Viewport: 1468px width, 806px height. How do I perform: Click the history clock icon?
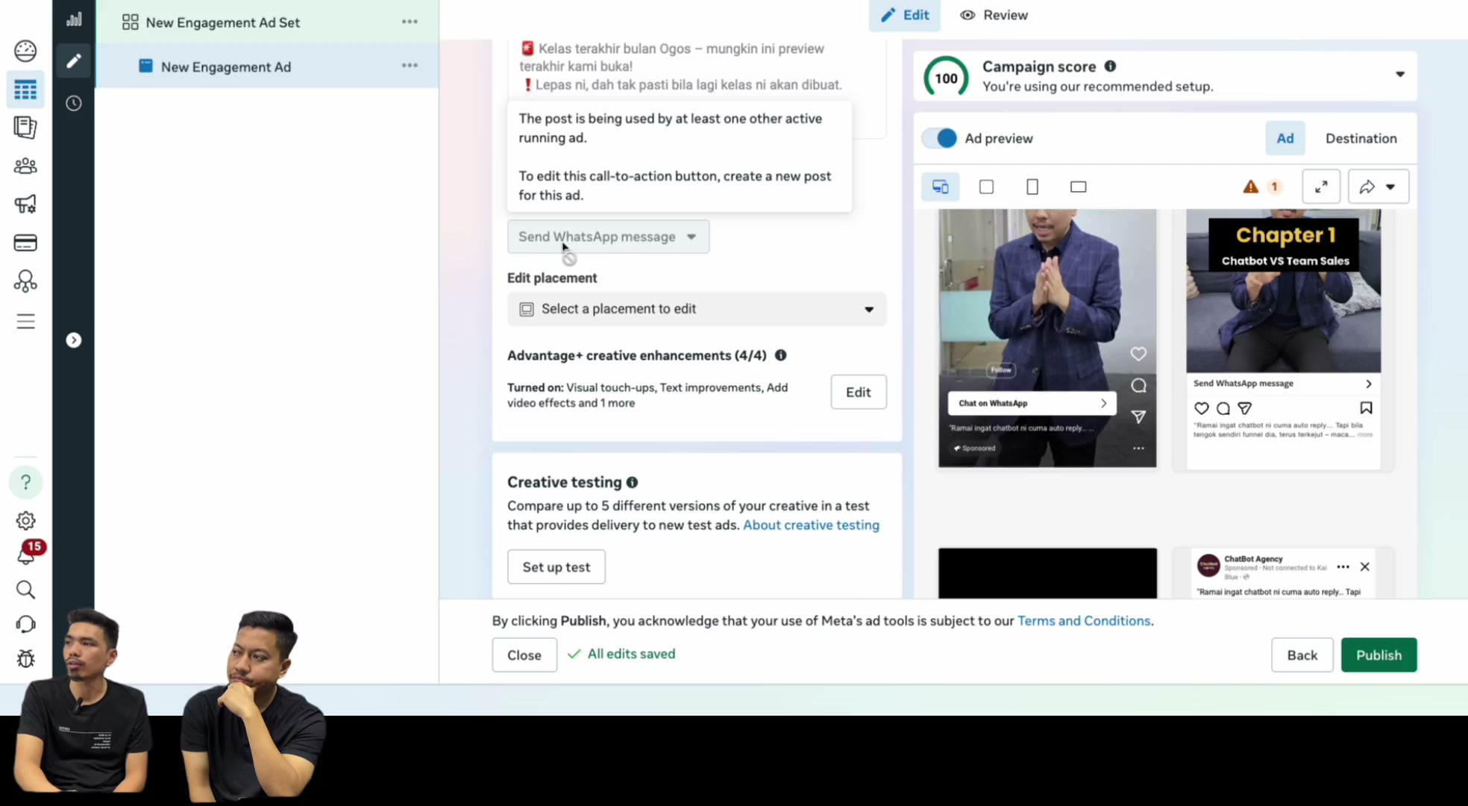(73, 103)
